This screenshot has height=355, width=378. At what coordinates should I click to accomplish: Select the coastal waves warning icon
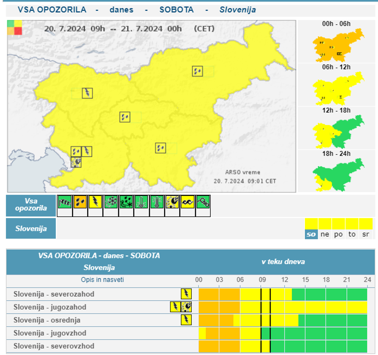coord(188,202)
